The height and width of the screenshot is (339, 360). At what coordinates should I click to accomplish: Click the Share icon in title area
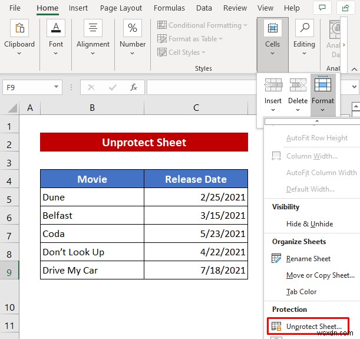pos(345,8)
